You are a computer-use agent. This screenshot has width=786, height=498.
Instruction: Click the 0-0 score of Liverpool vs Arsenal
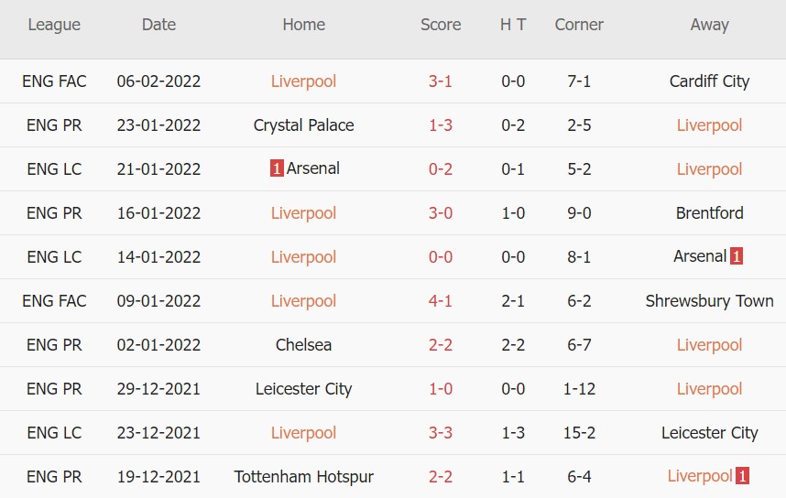[441, 257]
